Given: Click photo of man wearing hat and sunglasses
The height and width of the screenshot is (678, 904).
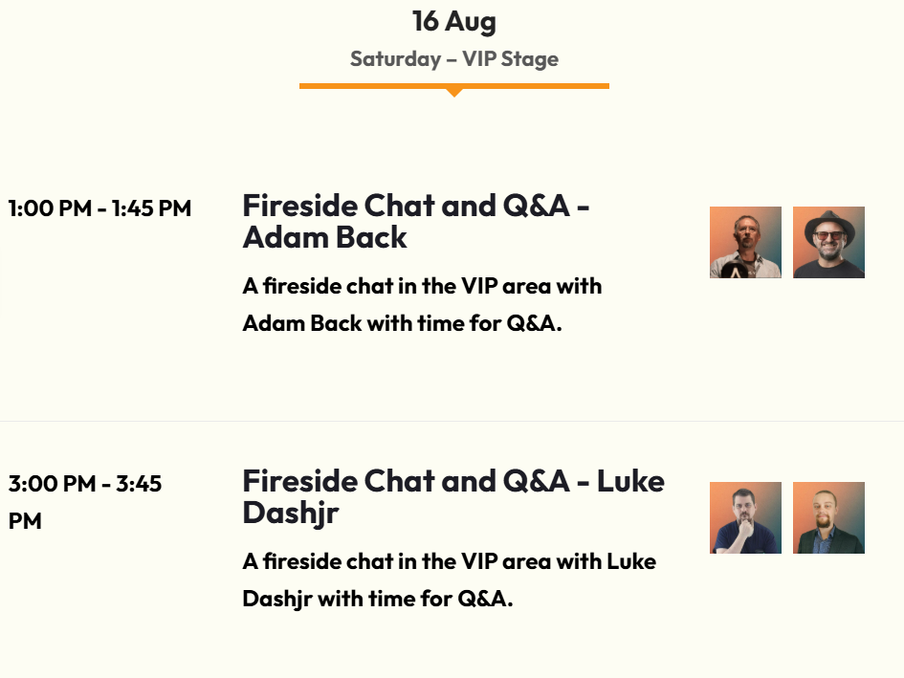Looking at the screenshot, I should click(828, 242).
